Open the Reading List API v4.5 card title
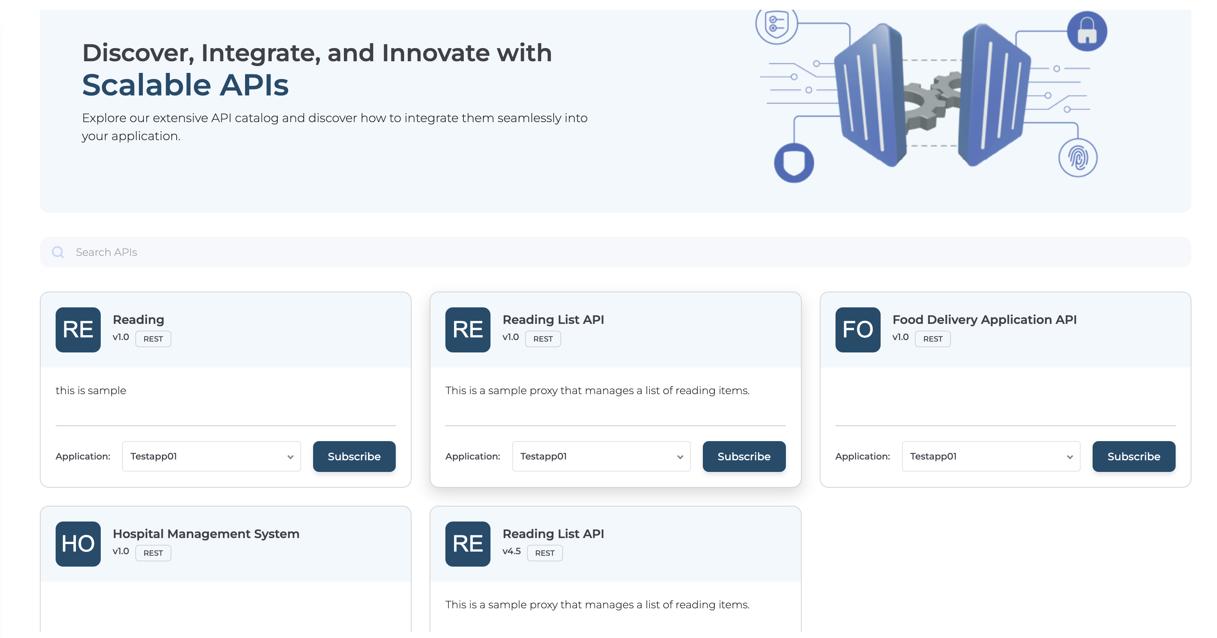Image resolution: width=1217 pixels, height=638 pixels. (553, 533)
